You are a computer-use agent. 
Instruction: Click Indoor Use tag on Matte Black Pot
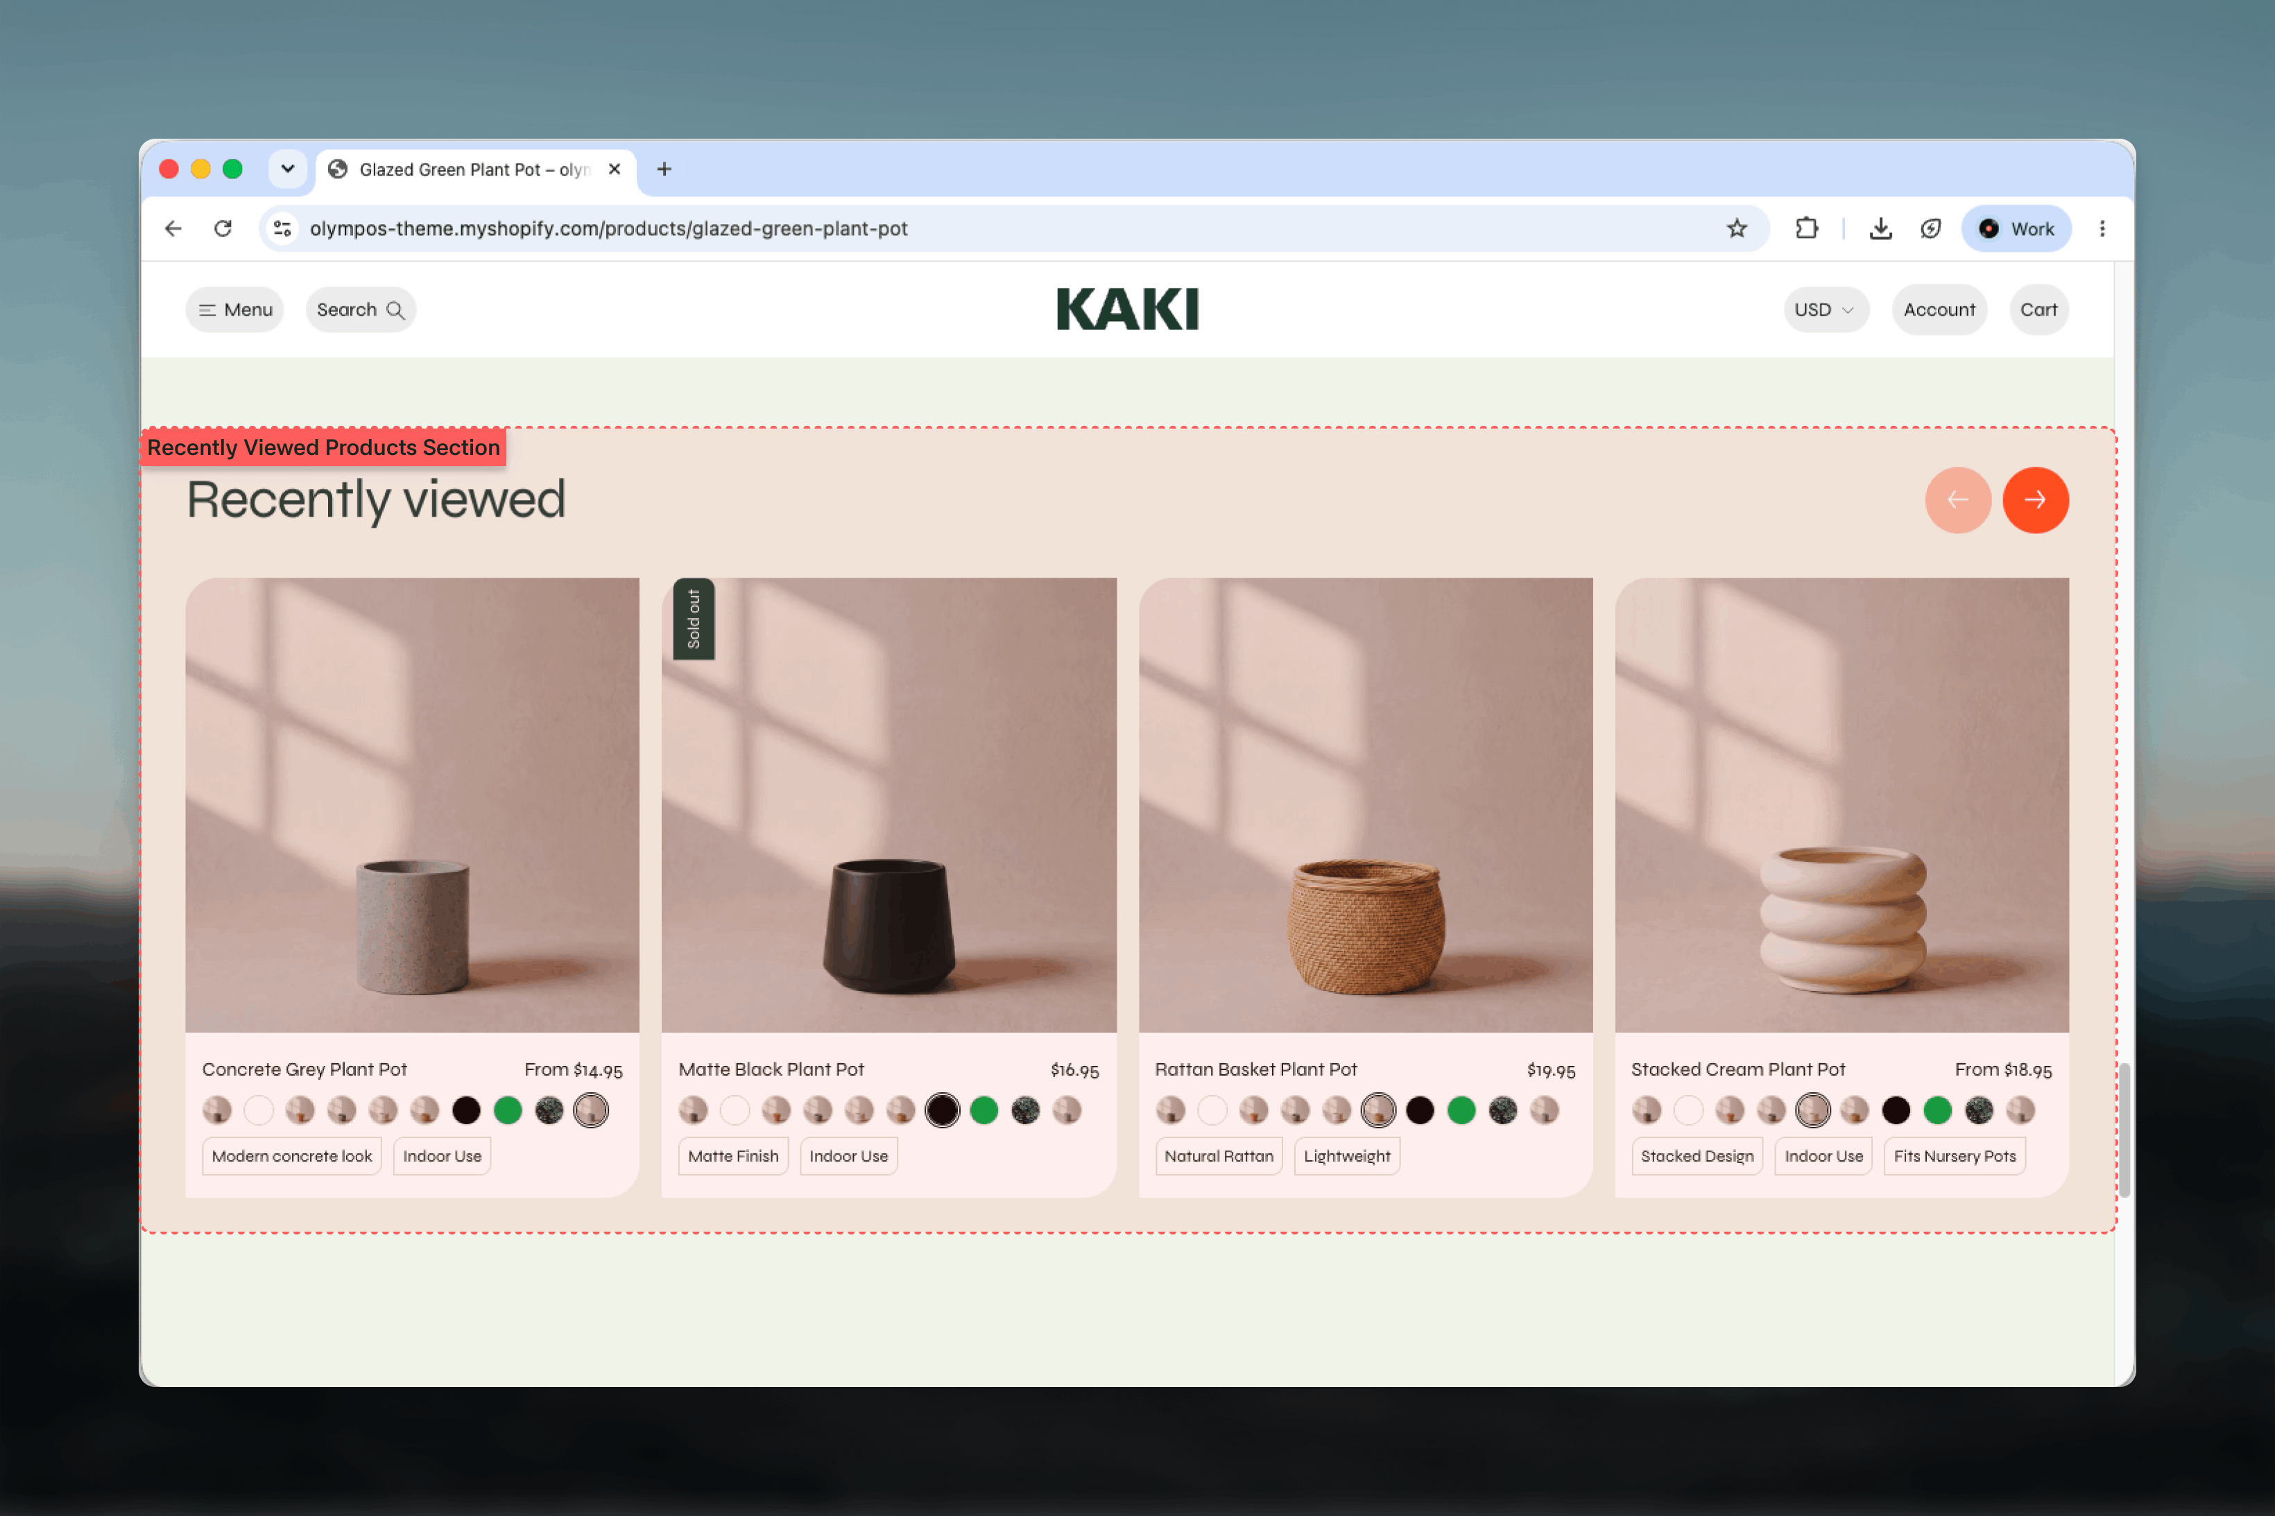pyautogui.click(x=849, y=1156)
